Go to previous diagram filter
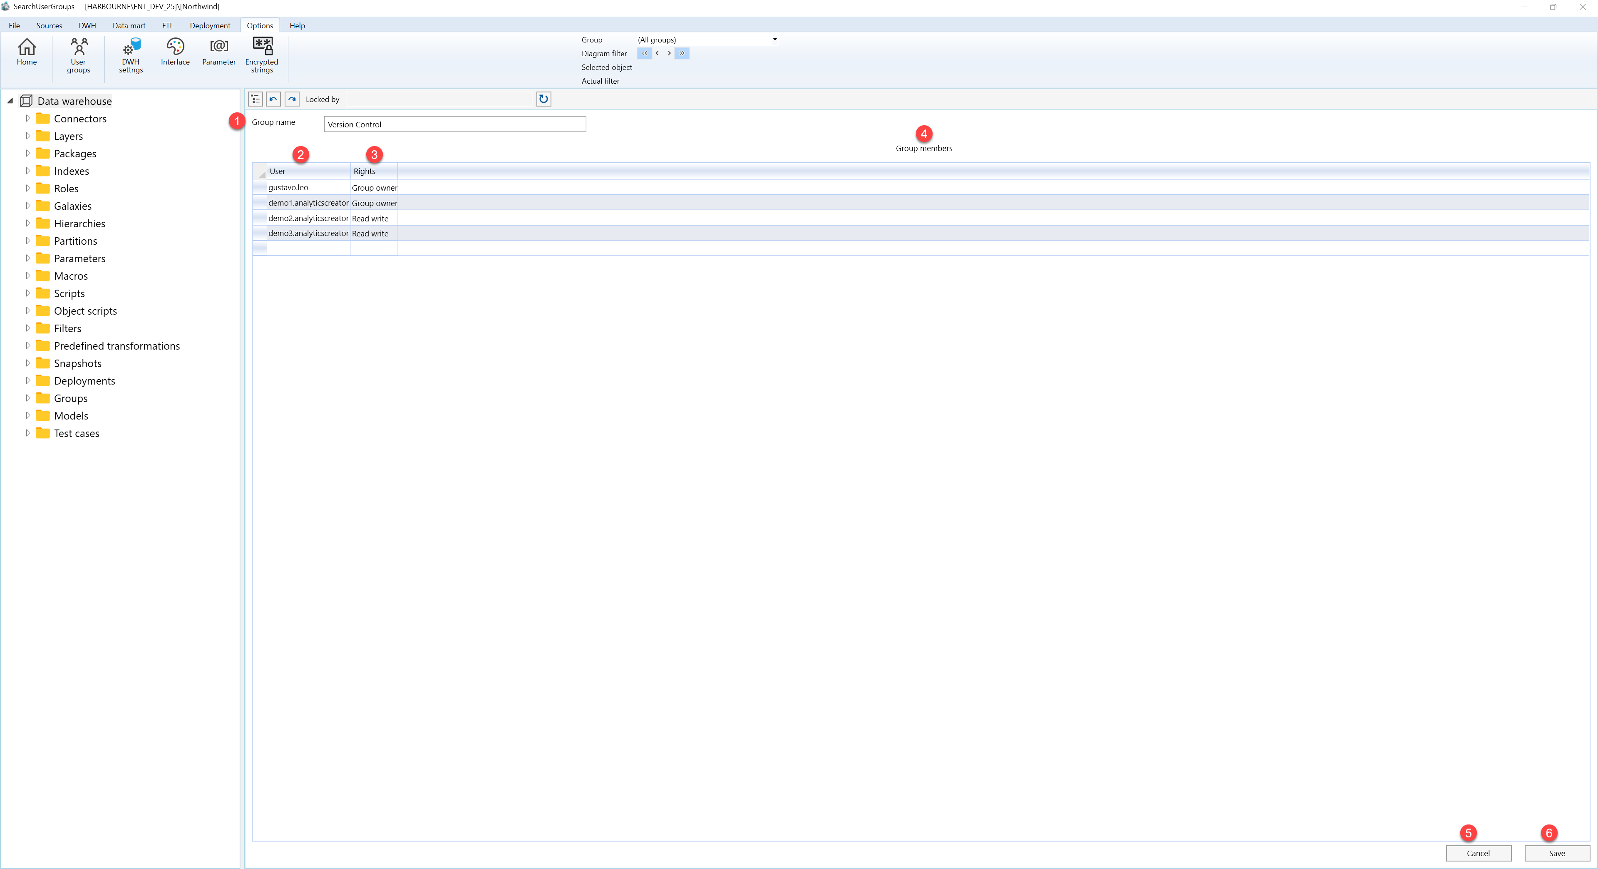 (x=657, y=53)
